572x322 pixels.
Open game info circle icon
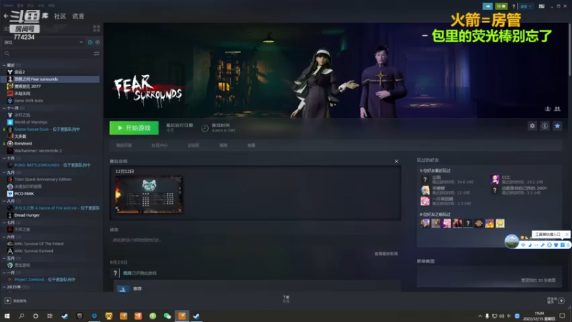tap(545, 126)
